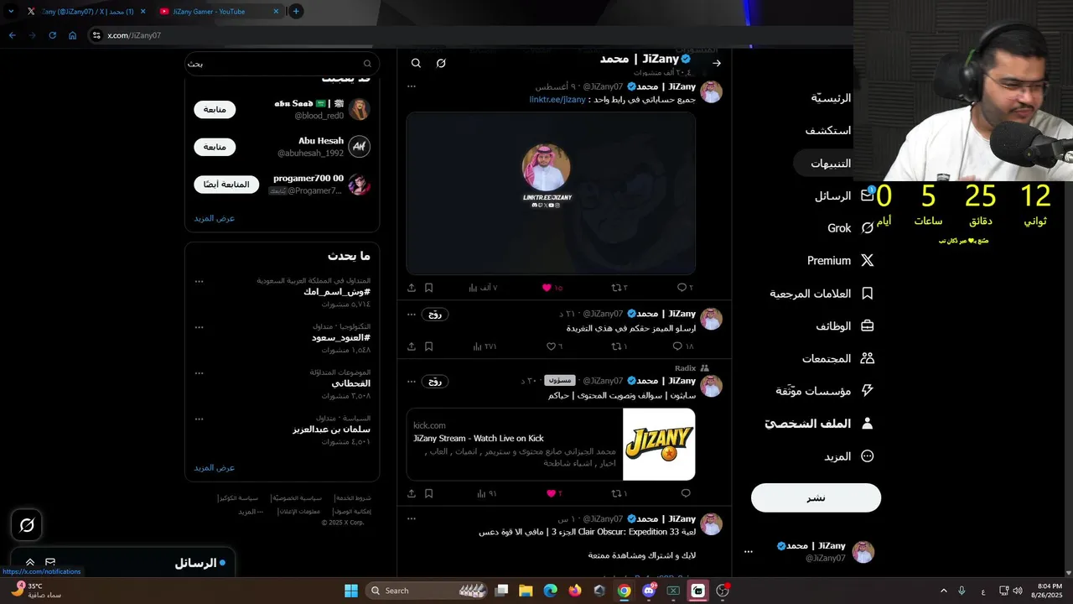Image resolution: width=1073 pixels, height=604 pixels.
Task: Share the kick.com stream post
Action: tap(412, 493)
